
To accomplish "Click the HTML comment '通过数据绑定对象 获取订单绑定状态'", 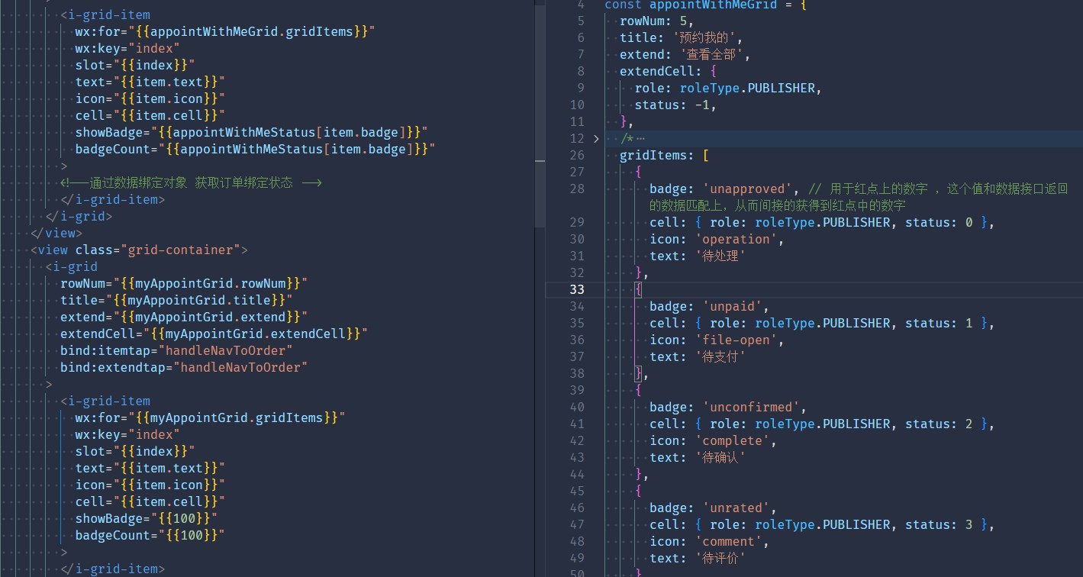I will [192, 182].
